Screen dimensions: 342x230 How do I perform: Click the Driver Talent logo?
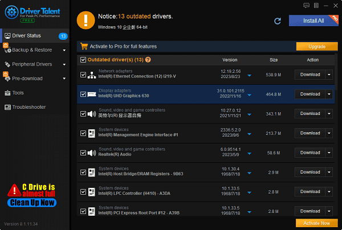click(x=32, y=14)
